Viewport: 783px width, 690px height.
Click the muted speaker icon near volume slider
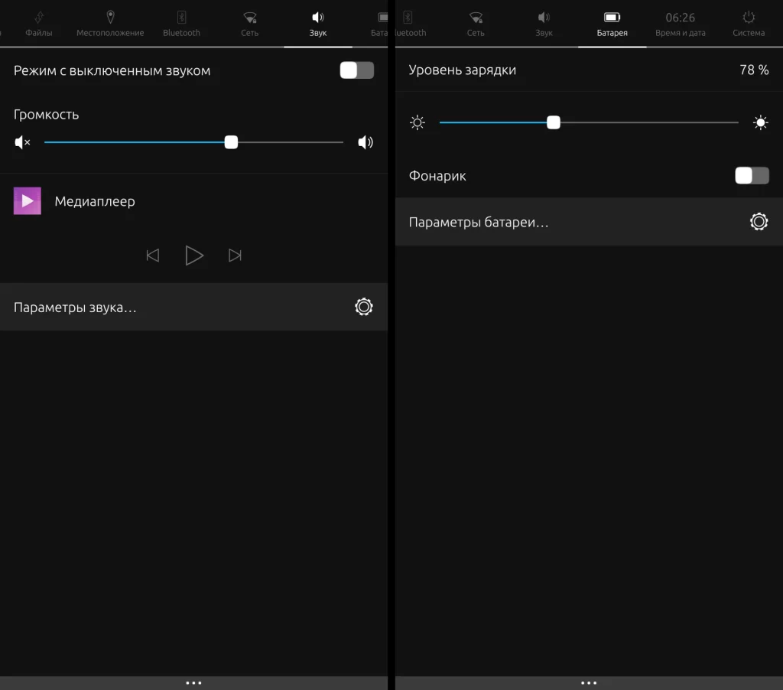[x=21, y=142]
